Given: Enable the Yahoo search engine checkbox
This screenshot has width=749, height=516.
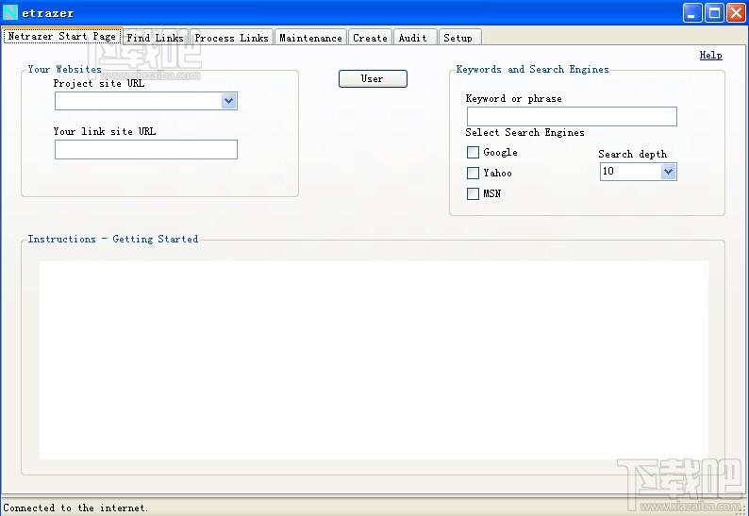Looking at the screenshot, I should [x=473, y=173].
